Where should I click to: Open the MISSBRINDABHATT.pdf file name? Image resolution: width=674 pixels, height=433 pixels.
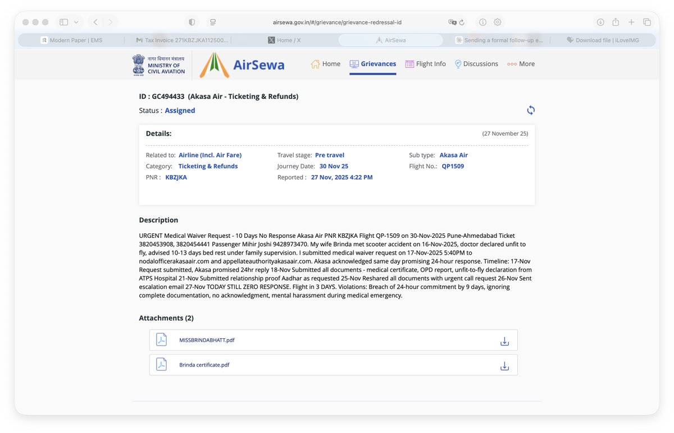coord(207,340)
